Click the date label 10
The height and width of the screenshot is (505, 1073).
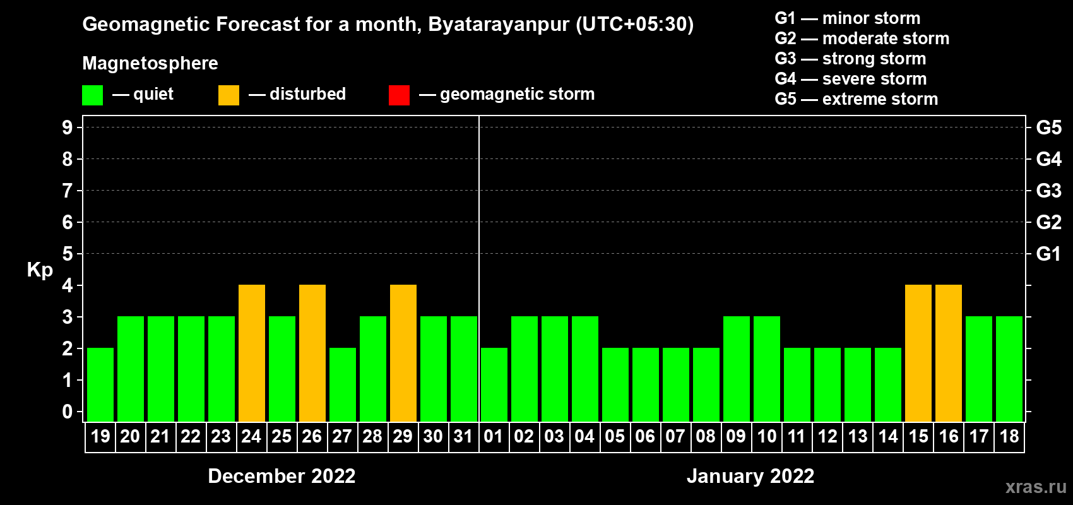[767, 436]
